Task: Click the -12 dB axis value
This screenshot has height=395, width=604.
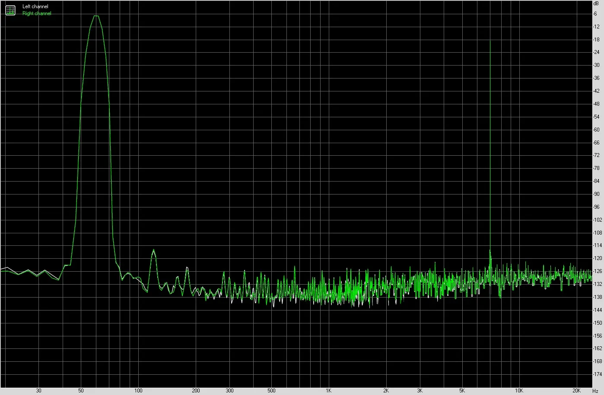Action: pos(596,27)
